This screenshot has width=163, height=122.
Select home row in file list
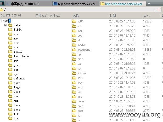pos(117,101)
